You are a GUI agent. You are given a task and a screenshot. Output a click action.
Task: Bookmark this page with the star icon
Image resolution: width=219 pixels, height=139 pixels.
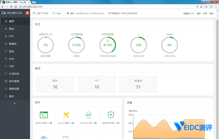coord(201,6)
